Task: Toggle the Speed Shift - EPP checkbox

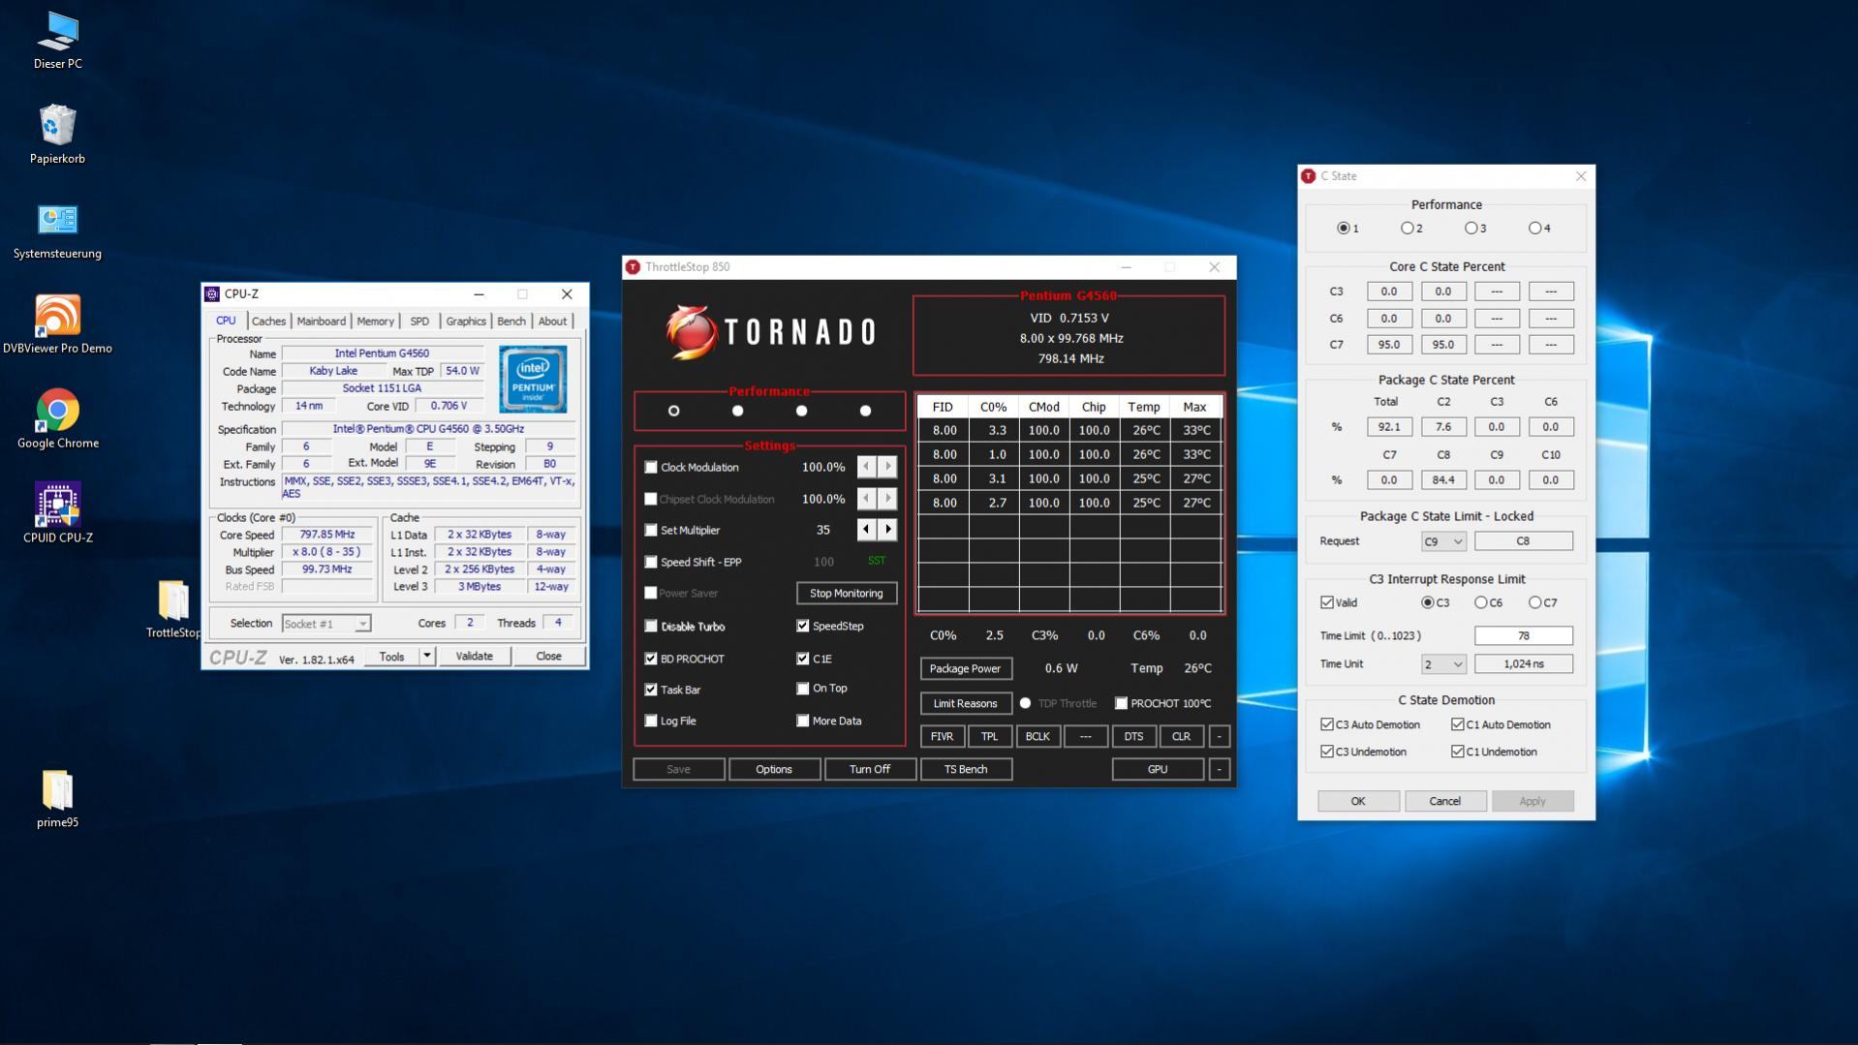Action: click(651, 562)
